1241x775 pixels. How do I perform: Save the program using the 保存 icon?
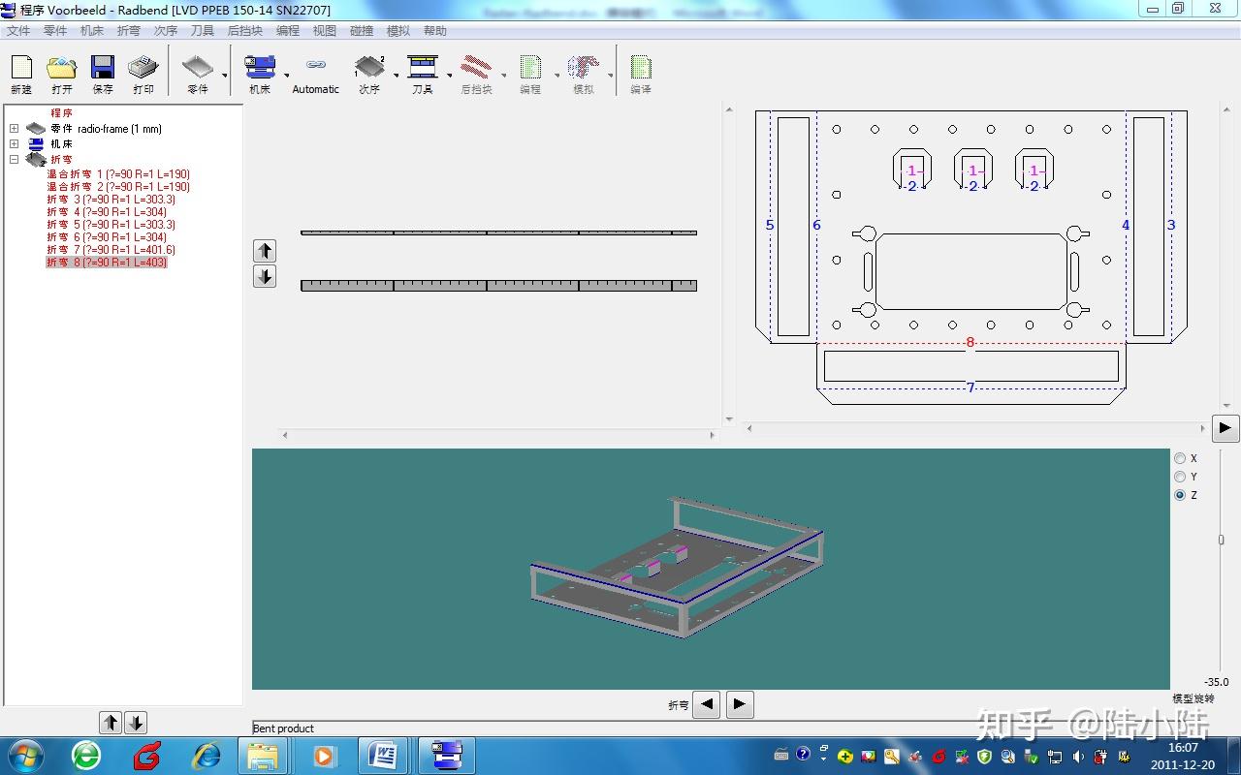point(103,74)
